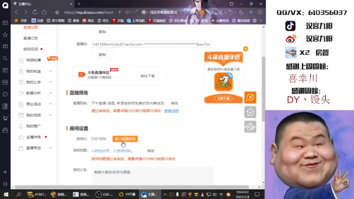The height and width of the screenshot is (199, 354).
Task: Select 直播设置 in left menu
Action: tap(30, 27)
